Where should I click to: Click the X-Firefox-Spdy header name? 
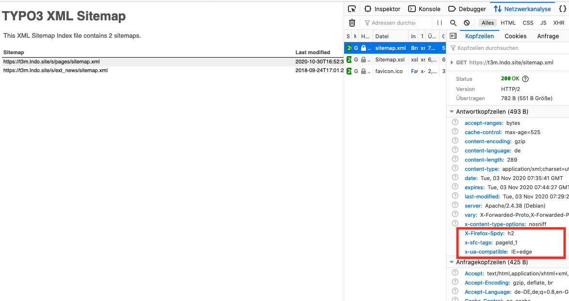tap(485, 233)
